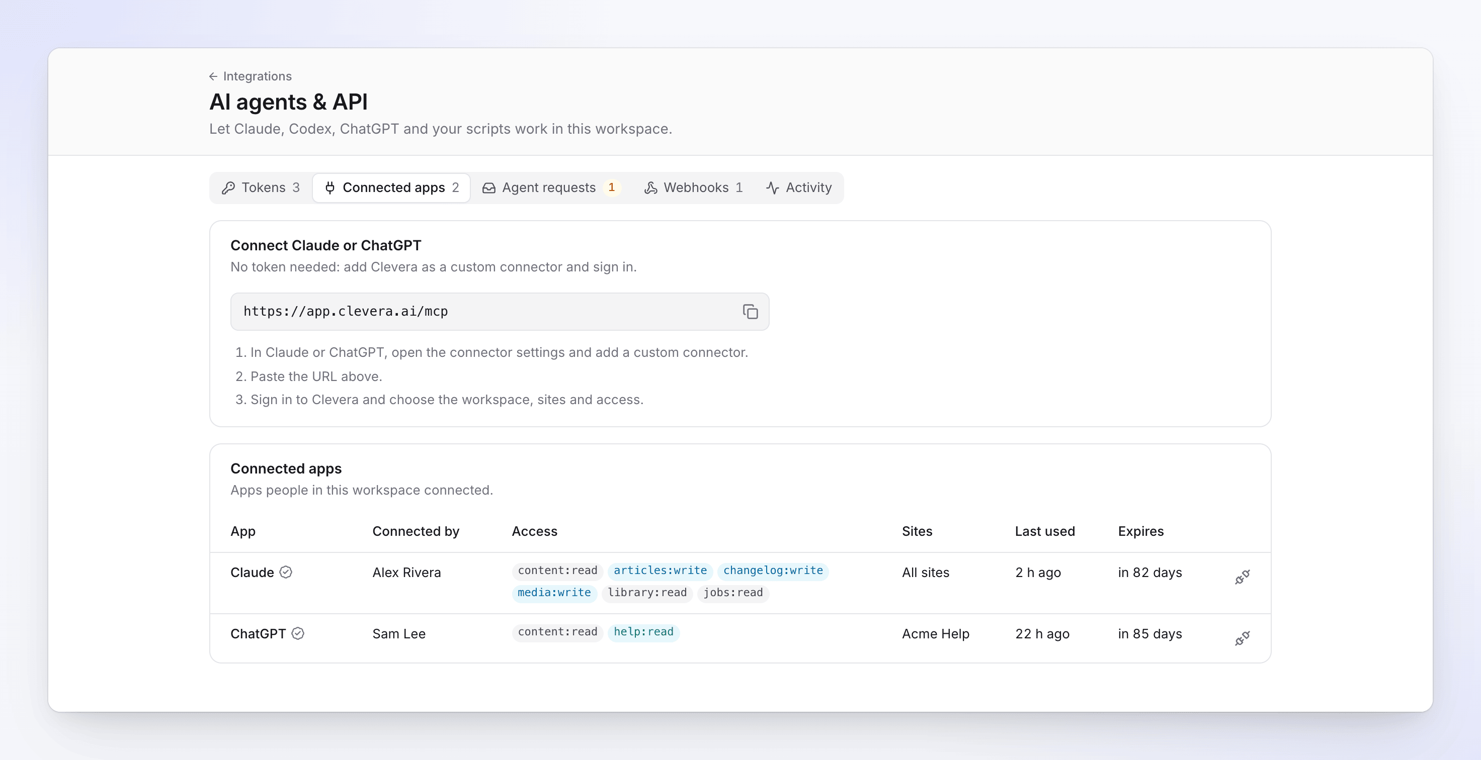Open the Webhooks tab
This screenshot has width=1481, height=760.
coord(693,187)
